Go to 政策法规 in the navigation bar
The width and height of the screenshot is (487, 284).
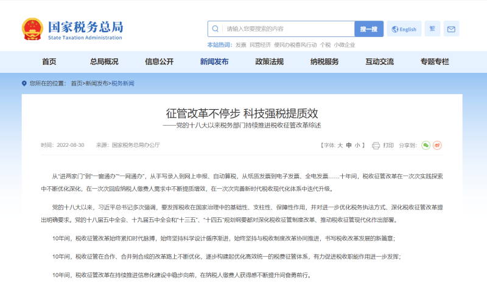click(x=269, y=62)
